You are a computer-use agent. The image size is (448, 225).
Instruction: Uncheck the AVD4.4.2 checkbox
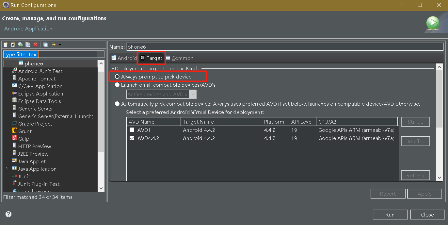tap(132, 138)
